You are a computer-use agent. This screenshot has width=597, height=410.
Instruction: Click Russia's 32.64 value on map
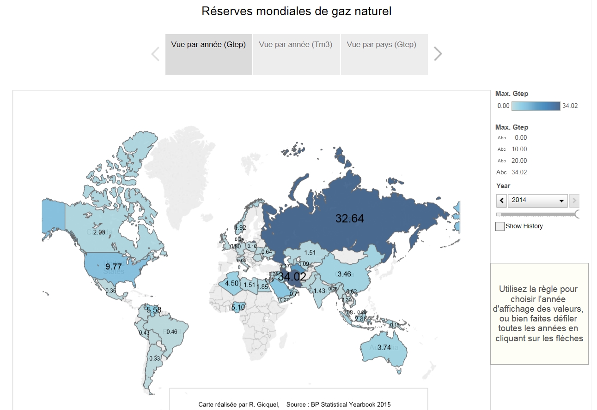[350, 219]
